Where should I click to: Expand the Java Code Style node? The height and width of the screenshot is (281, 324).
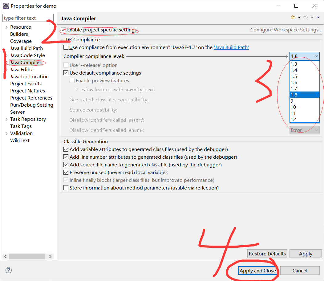pos(6,55)
